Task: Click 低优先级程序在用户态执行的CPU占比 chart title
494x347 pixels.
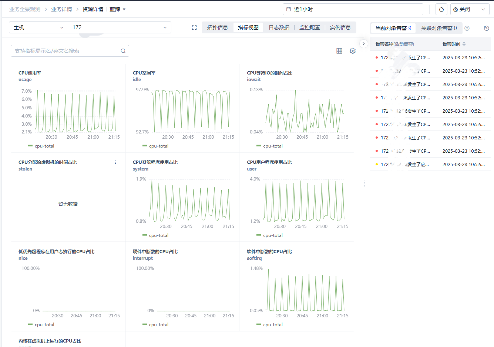Action: coord(57,252)
